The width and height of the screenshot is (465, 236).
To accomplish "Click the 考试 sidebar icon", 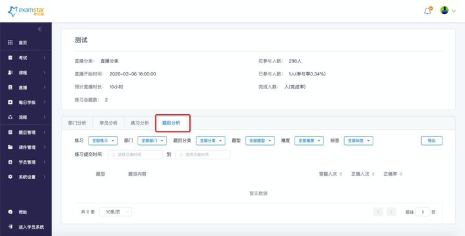I will coord(10,58).
